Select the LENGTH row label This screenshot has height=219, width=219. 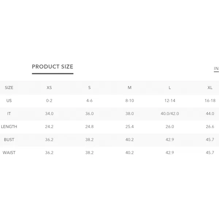click(9, 127)
